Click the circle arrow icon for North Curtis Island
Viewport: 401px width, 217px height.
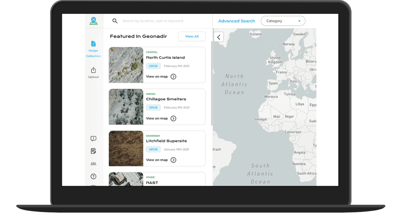[x=173, y=76]
